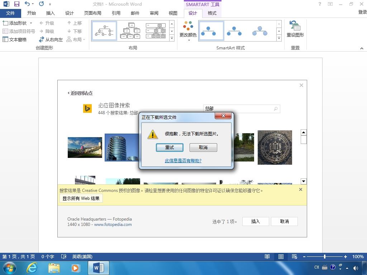Select the second hierarchy layout thumbnail
Viewport: 367px width, 275px height.
pos(130,31)
